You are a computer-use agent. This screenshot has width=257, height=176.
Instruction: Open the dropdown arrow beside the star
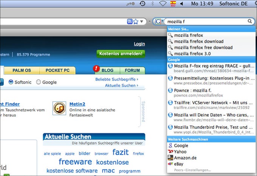[142, 21]
